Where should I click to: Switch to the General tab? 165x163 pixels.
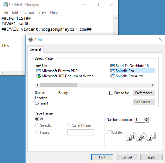click(x=35, y=49)
